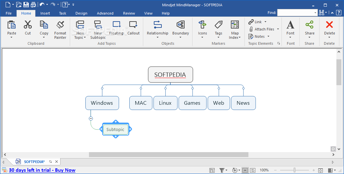The image size is (344, 174).
Task: Close the SOFTPEDIA document tab
Action: (x=56, y=162)
